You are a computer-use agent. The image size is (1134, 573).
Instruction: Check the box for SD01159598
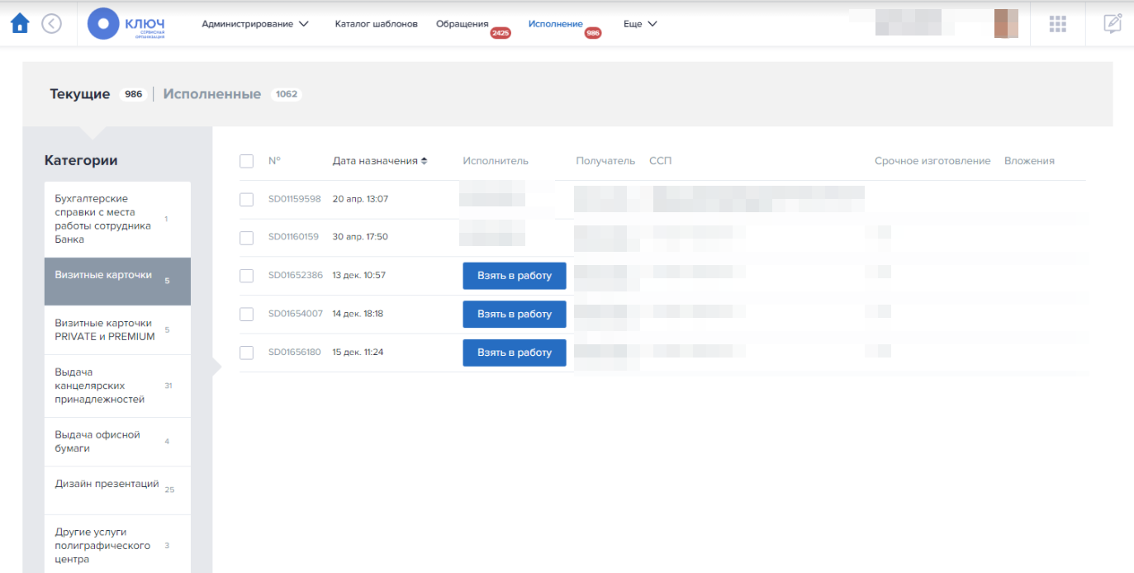click(x=246, y=199)
